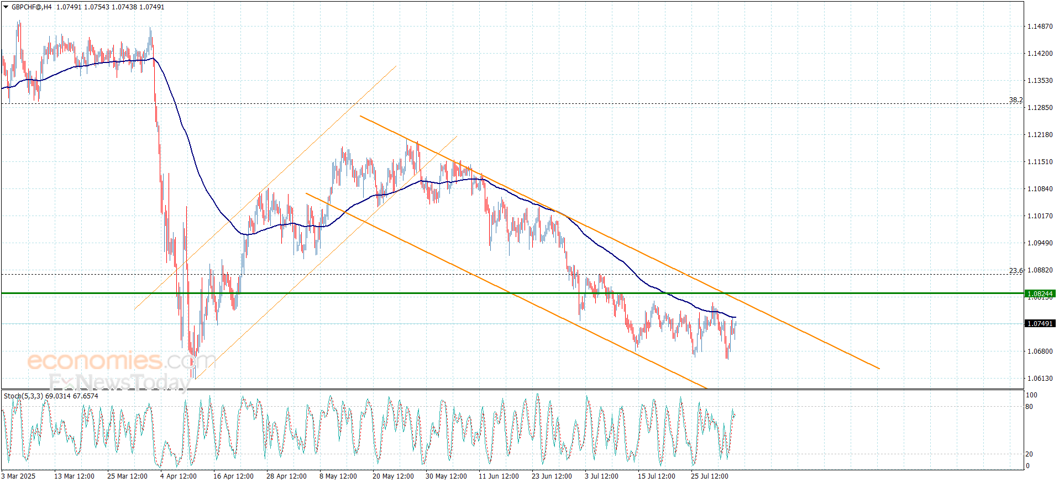Click the 4 Apr 12:00 date label
Screen dimensions: 1059x483
178,476
